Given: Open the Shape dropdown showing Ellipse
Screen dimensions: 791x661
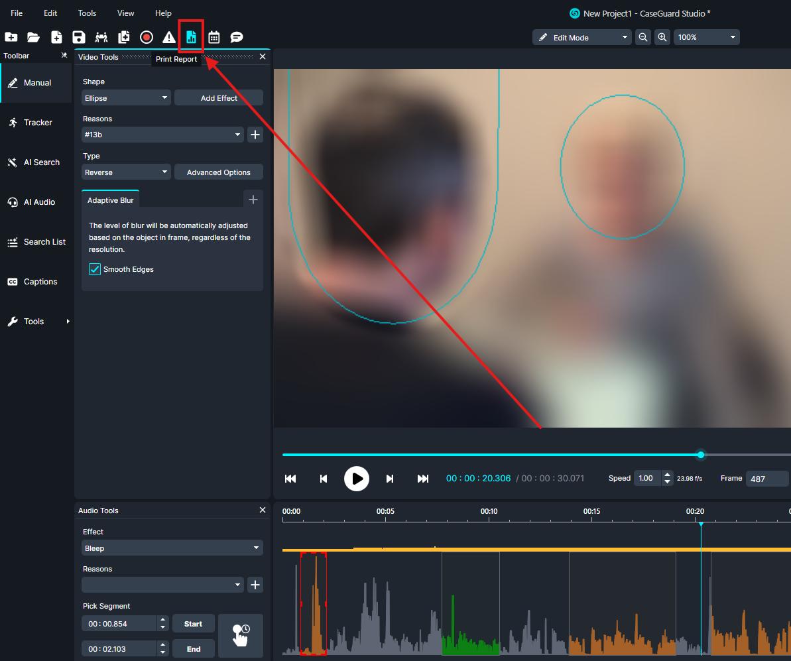Looking at the screenshot, I should pyautogui.click(x=127, y=98).
